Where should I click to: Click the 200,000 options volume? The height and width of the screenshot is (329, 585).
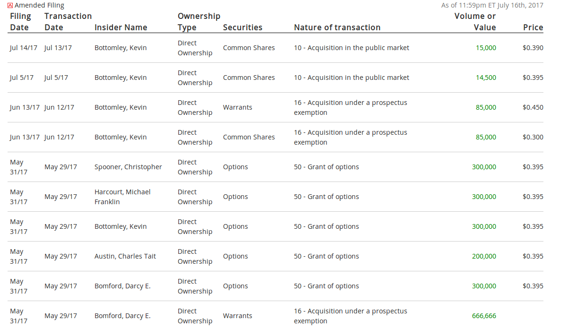click(x=484, y=256)
